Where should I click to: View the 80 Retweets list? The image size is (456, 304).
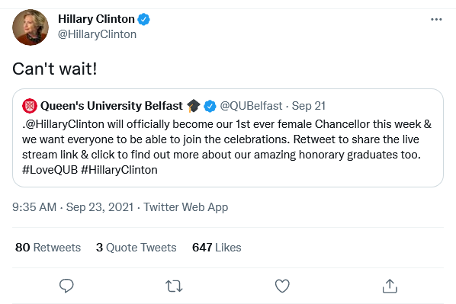coord(48,248)
